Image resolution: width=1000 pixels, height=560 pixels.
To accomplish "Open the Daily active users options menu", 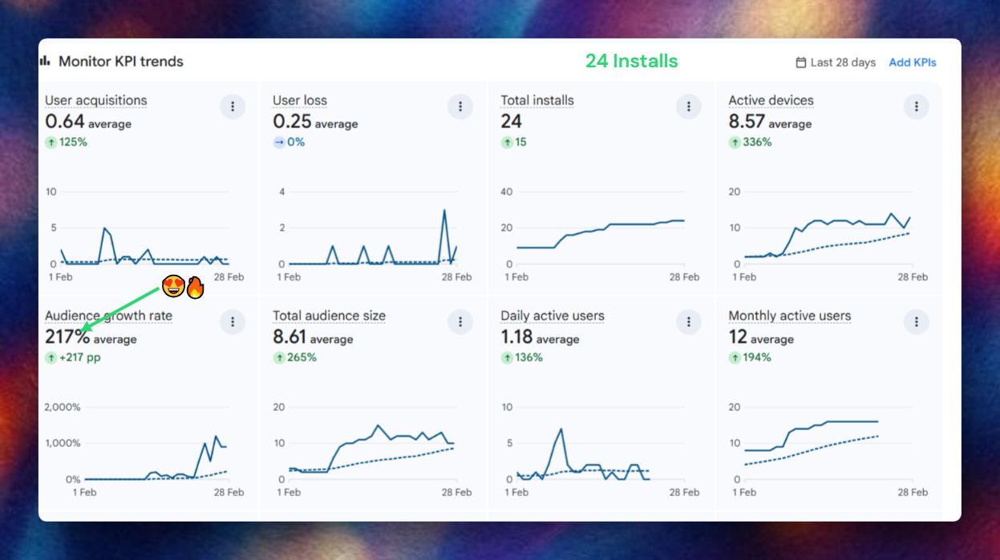I will (688, 322).
